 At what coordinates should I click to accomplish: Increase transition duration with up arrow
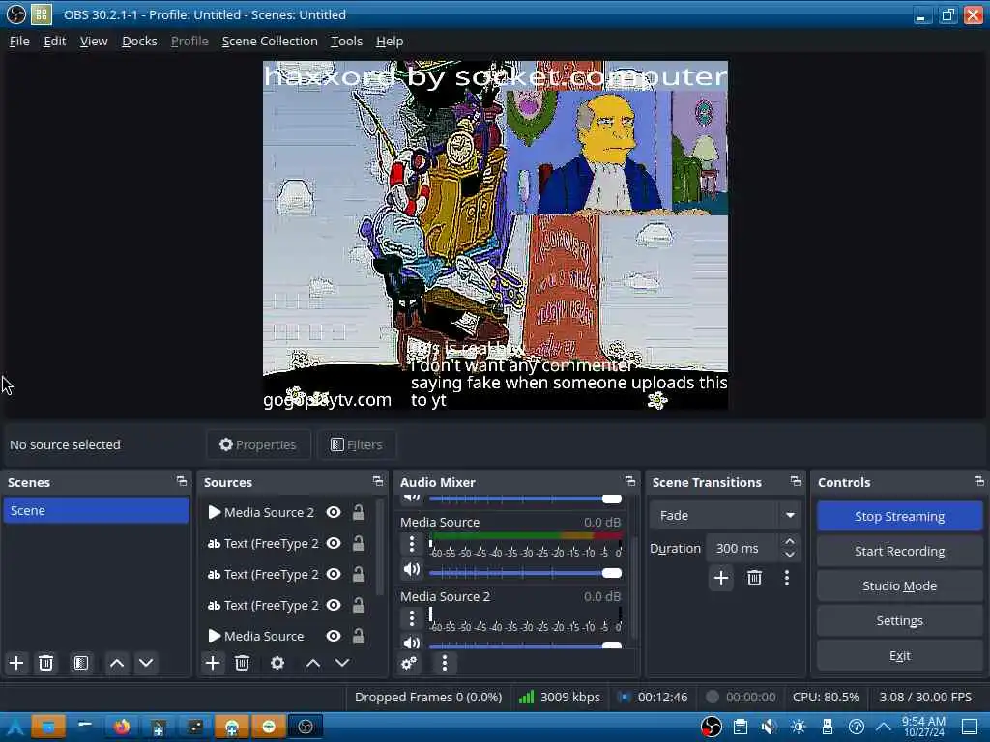click(x=789, y=542)
